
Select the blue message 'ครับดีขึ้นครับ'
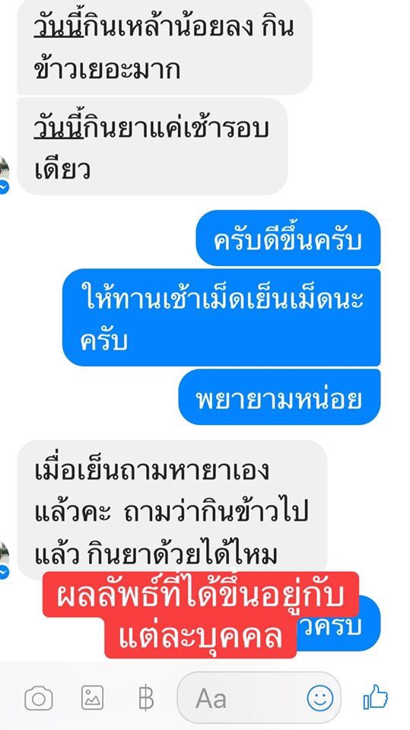(x=288, y=238)
